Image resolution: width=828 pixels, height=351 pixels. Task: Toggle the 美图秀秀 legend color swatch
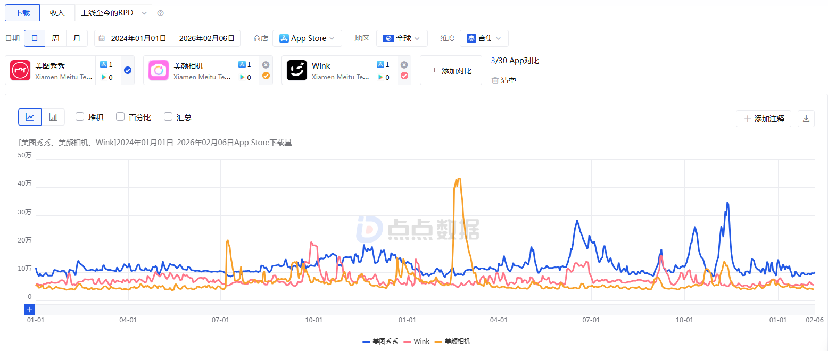tap(366, 341)
